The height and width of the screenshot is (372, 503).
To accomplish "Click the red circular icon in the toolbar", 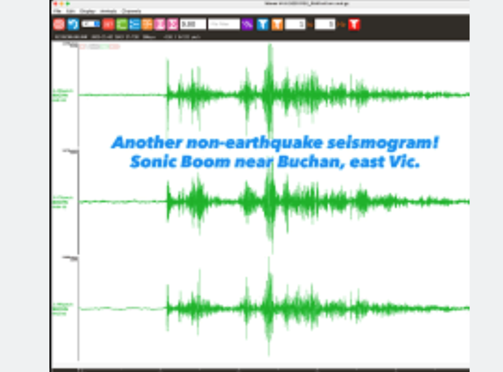I will click(x=59, y=24).
